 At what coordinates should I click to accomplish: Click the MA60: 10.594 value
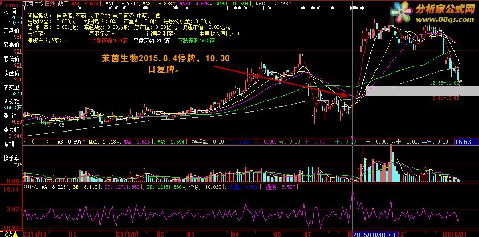234,4
